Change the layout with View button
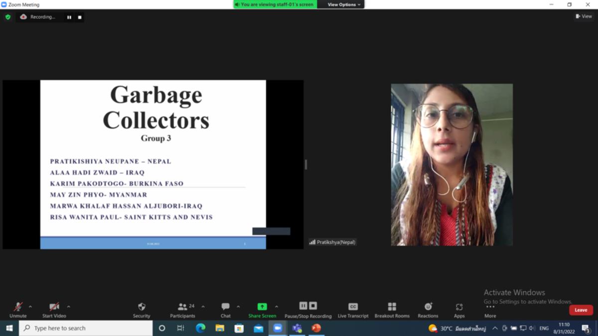This screenshot has height=336, width=598. point(584,16)
